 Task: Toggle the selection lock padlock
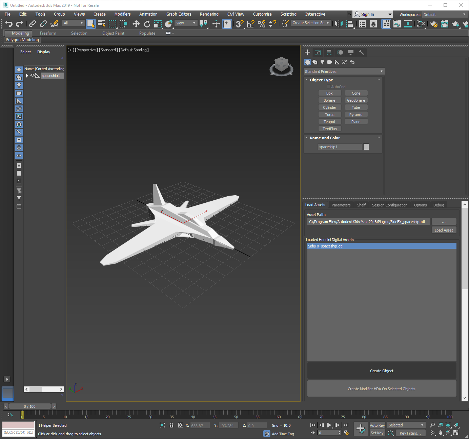171,425
